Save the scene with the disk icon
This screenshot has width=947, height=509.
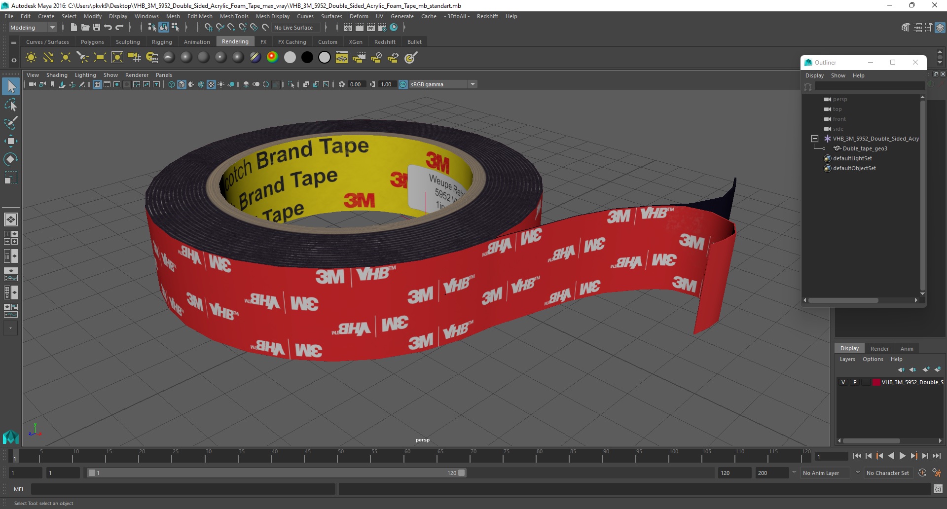(x=97, y=28)
